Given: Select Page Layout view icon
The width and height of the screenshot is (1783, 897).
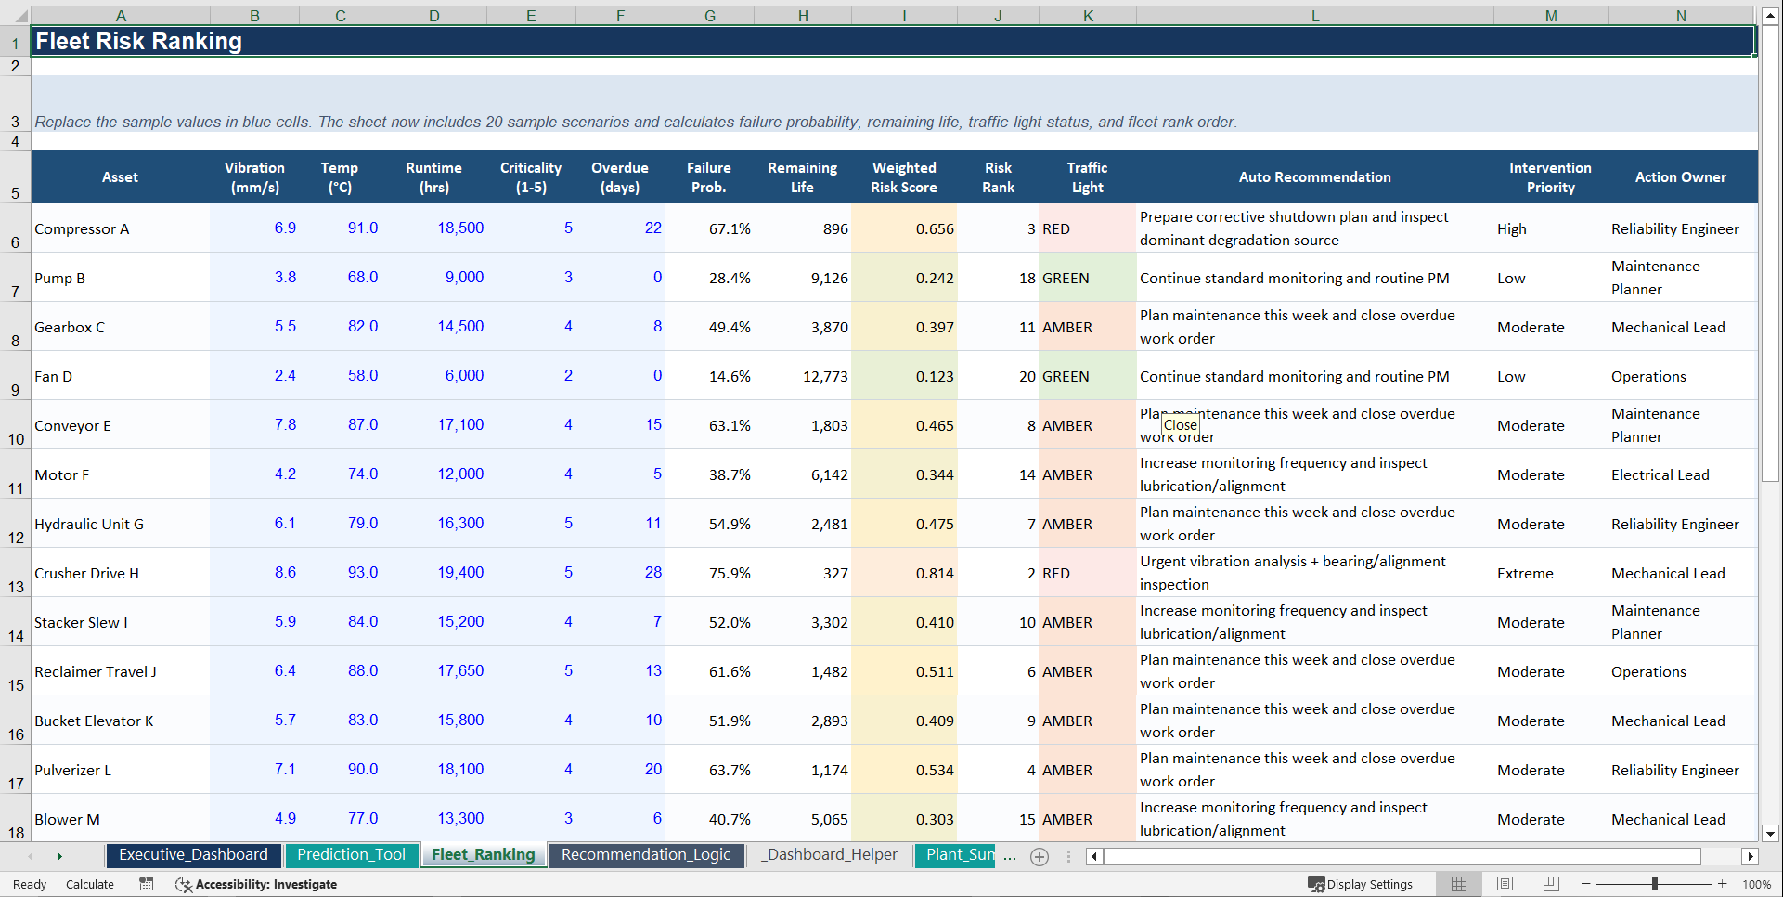Looking at the screenshot, I should tap(1505, 884).
